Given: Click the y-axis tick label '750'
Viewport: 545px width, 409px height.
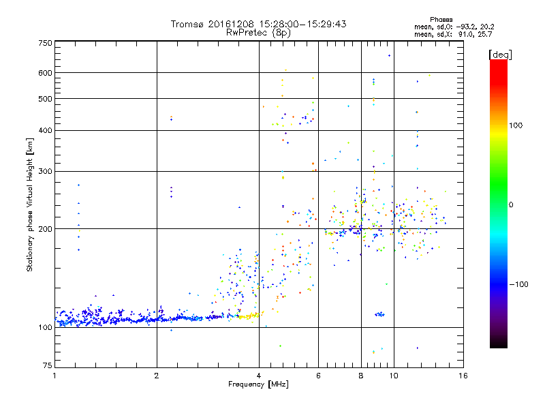Looking at the screenshot, I should (46, 43).
